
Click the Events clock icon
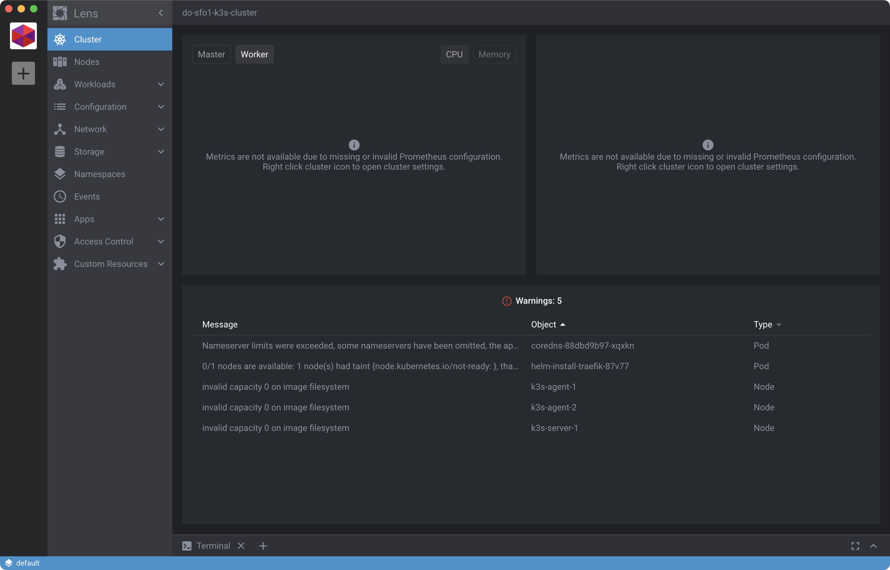pyautogui.click(x=60, y=196)
